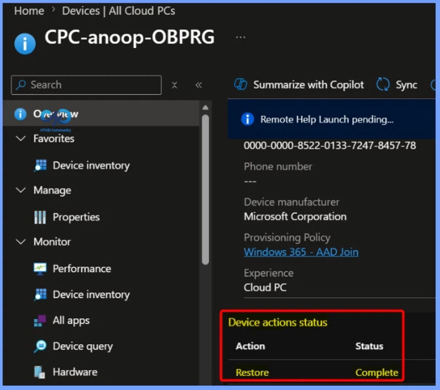440x390 pixels.
Task: Click the Status column header
Action: tap(370, 346)
